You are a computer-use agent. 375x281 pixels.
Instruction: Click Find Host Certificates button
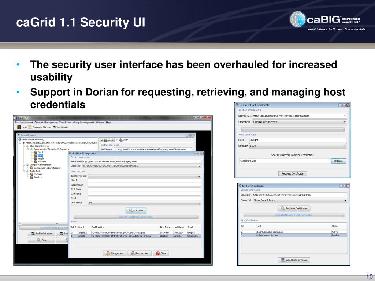[294, 208]
